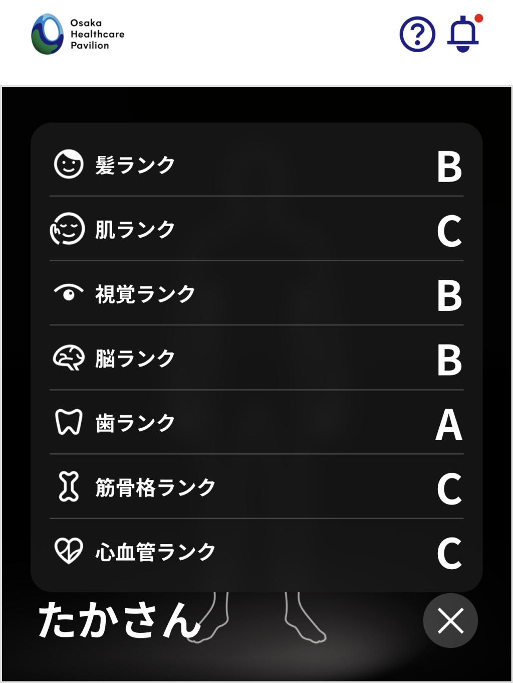
Task: Click the smiling face hair rank icon
Action: 69,164
